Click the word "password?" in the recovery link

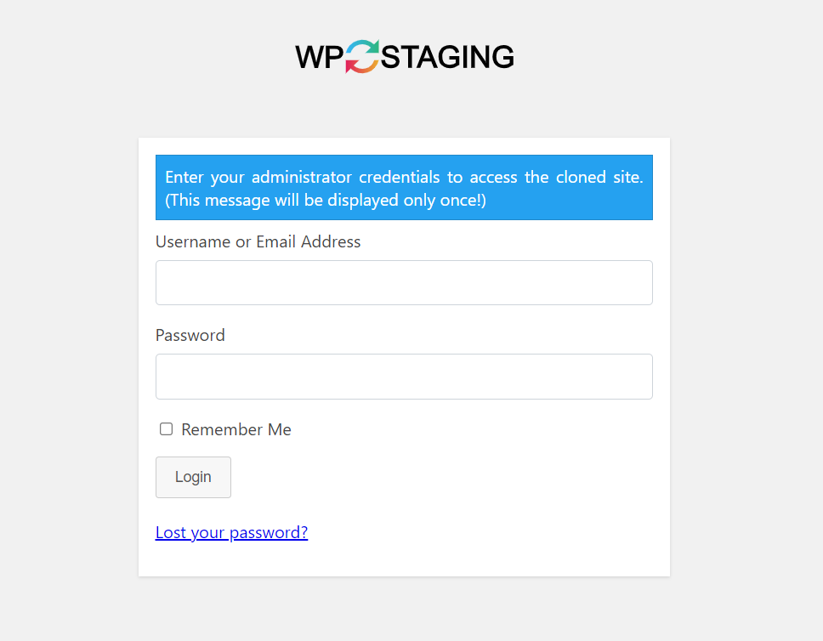(x=269, y=533)
